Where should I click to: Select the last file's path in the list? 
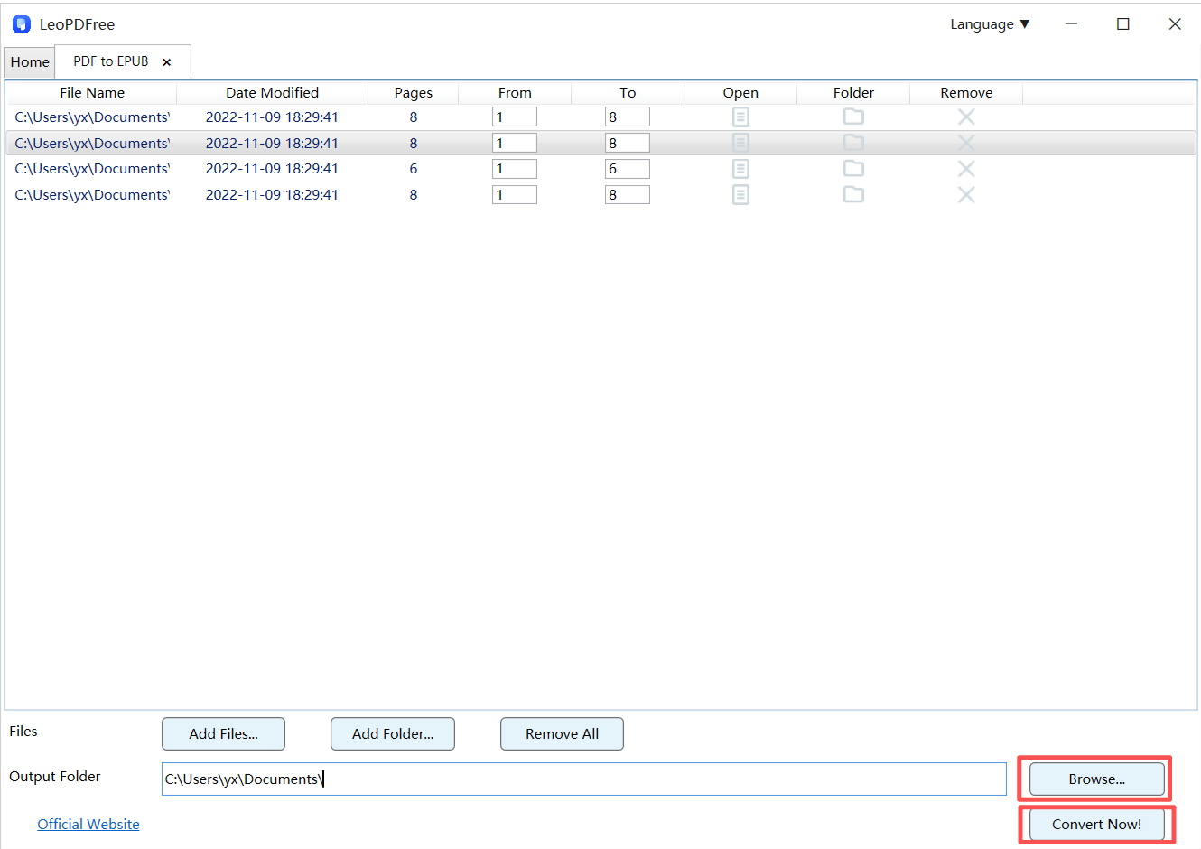92,195
